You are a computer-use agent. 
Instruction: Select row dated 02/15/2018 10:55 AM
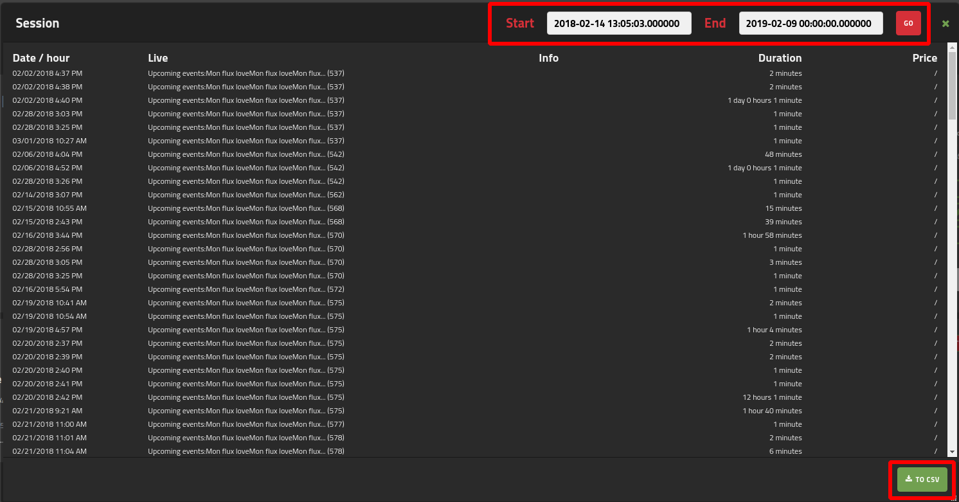(x=475, y=208)
